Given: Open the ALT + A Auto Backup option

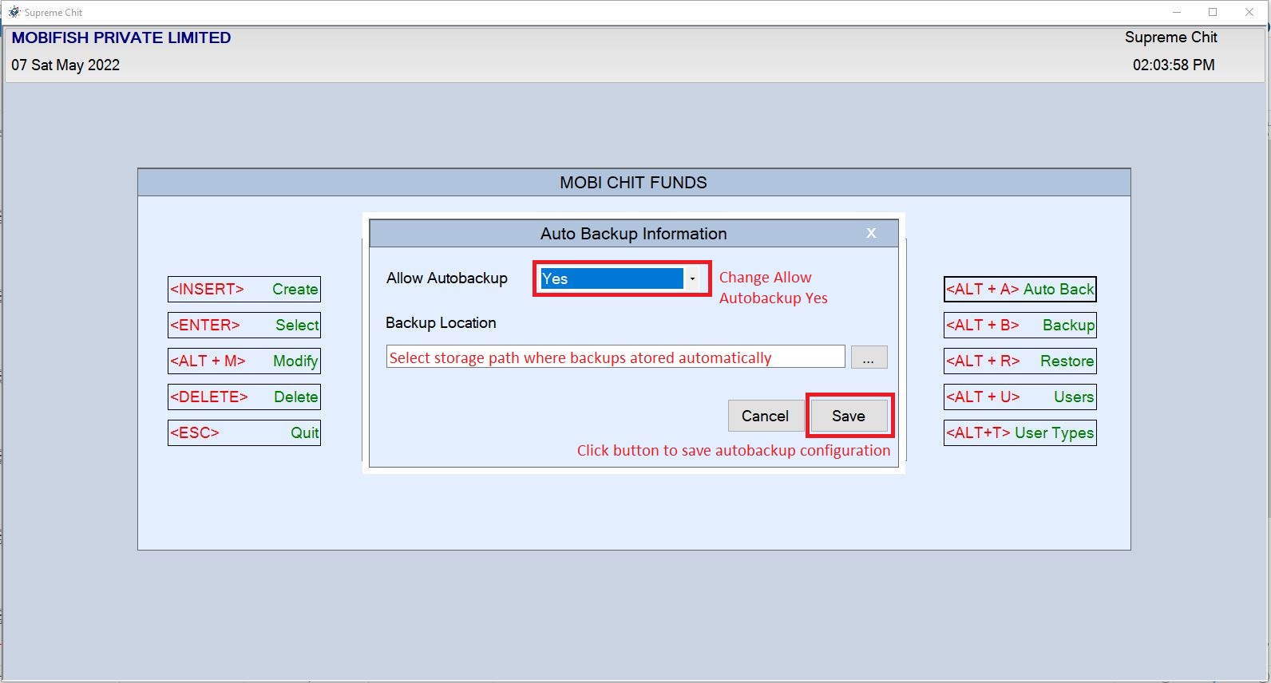Looking at the screenshot, I should tap(1020, 289).
